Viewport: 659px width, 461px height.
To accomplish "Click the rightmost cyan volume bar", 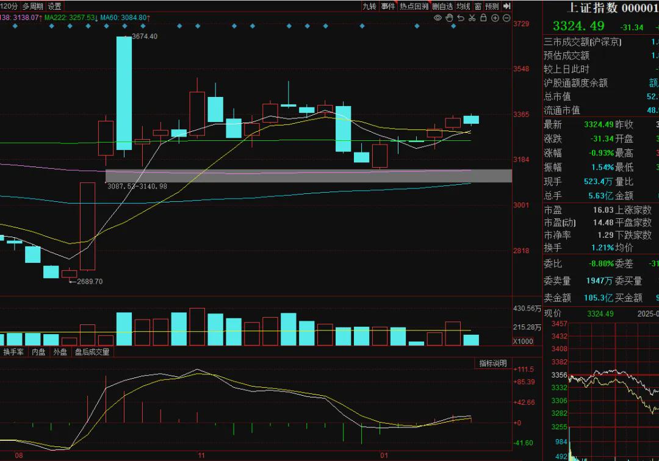I will tap(471, 340).
